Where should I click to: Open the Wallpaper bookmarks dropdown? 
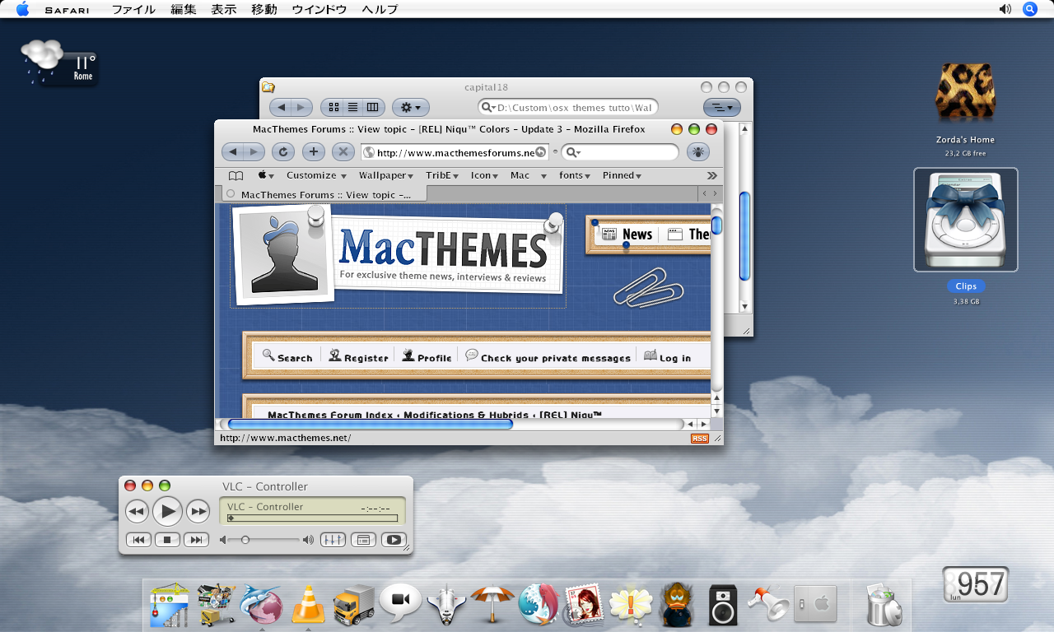[386, 175]
